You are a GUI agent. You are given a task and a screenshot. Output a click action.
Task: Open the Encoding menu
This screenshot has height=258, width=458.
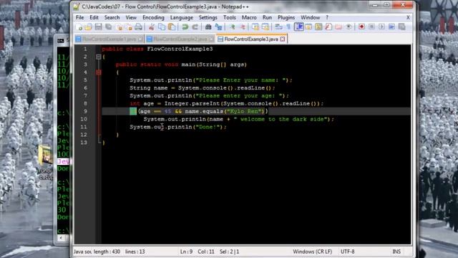(x=153, y=17)
